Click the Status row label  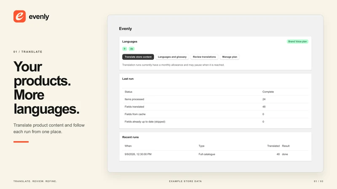click(x=128, y=92)
